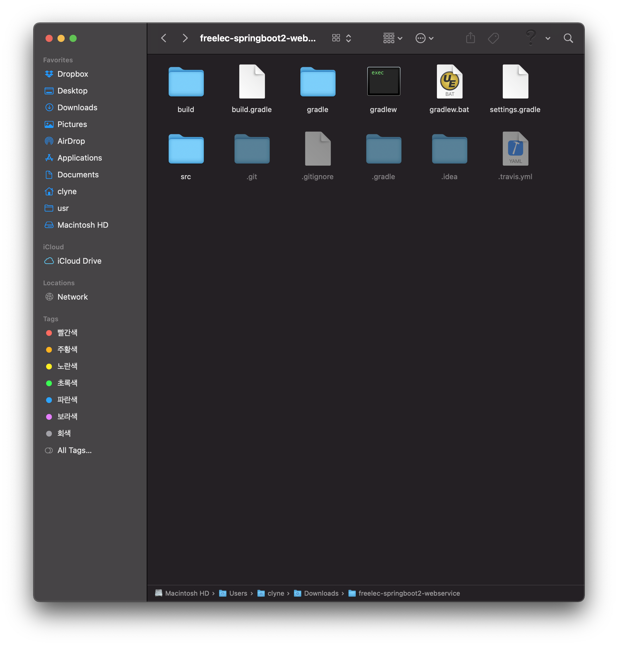
Task: Open All Tags in sidebar
Action: [75, 450]
